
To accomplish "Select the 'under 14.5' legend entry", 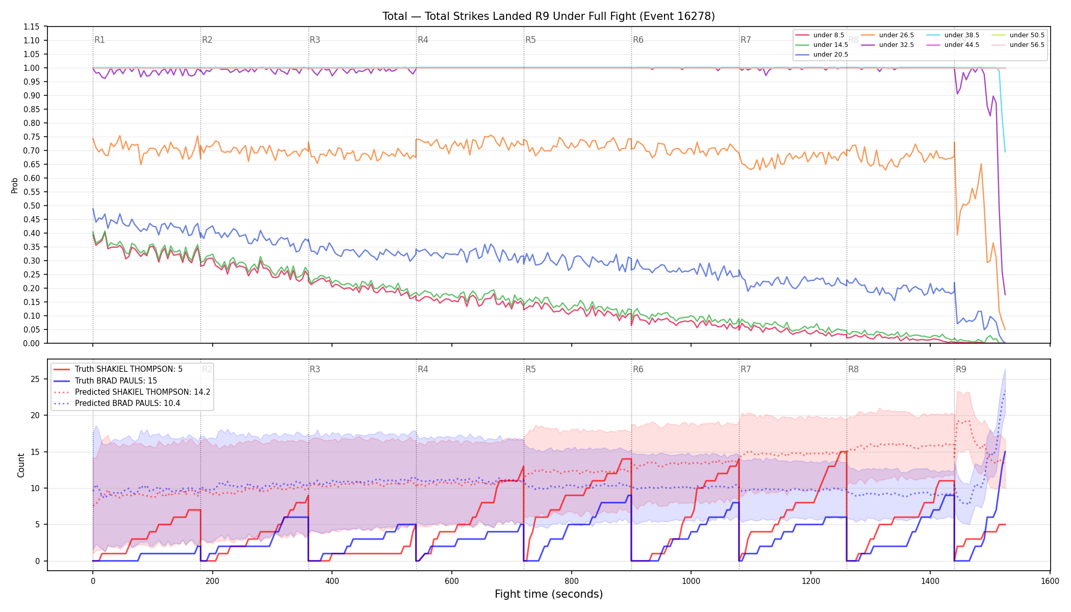I will click(x=822, y=45).
